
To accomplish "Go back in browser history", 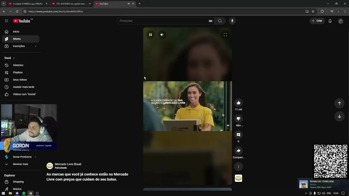I will coord(4,11).
